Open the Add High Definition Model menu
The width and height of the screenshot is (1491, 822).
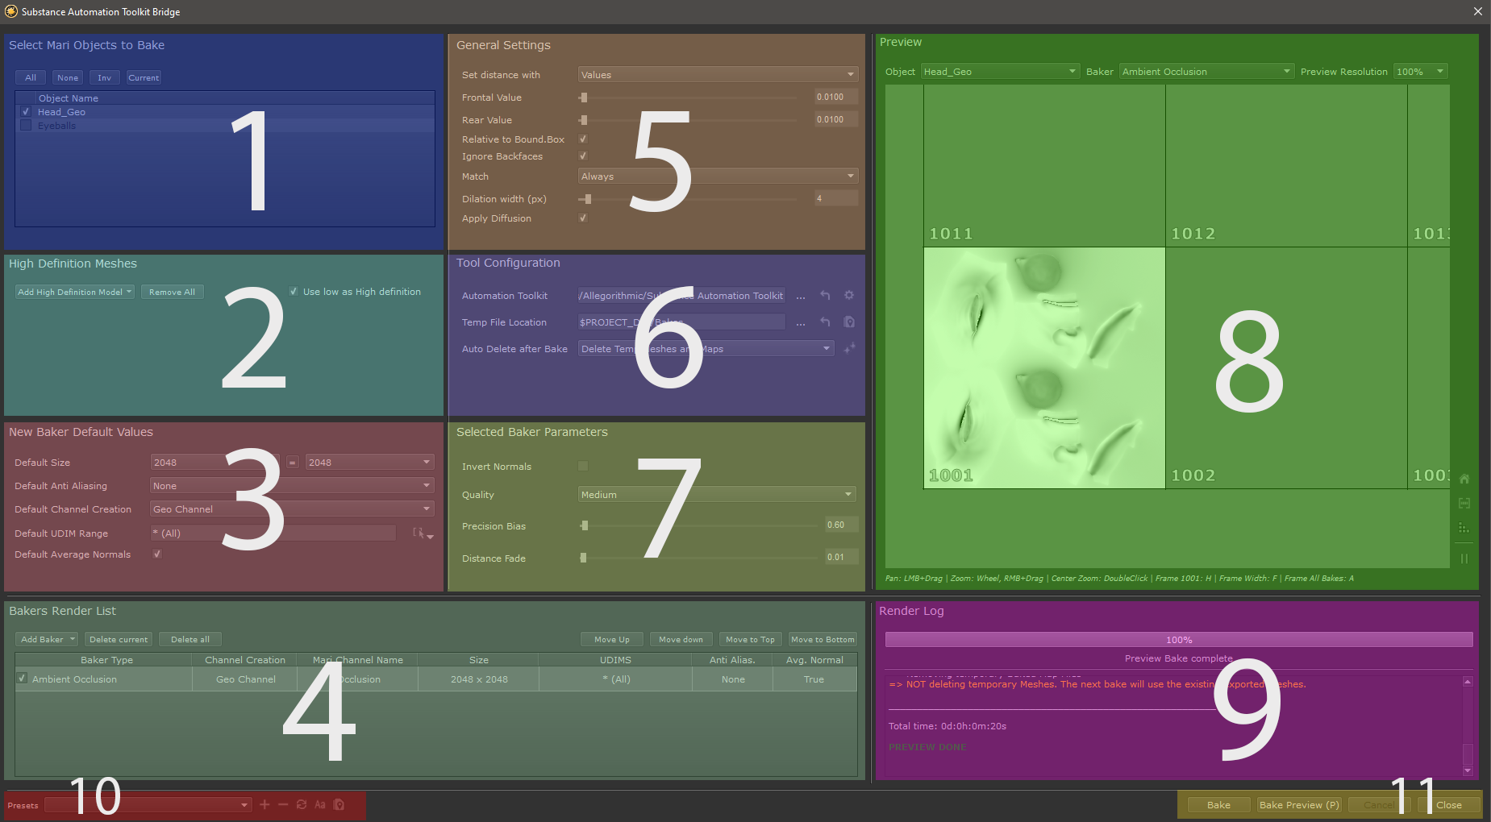[x=74, y=292]
